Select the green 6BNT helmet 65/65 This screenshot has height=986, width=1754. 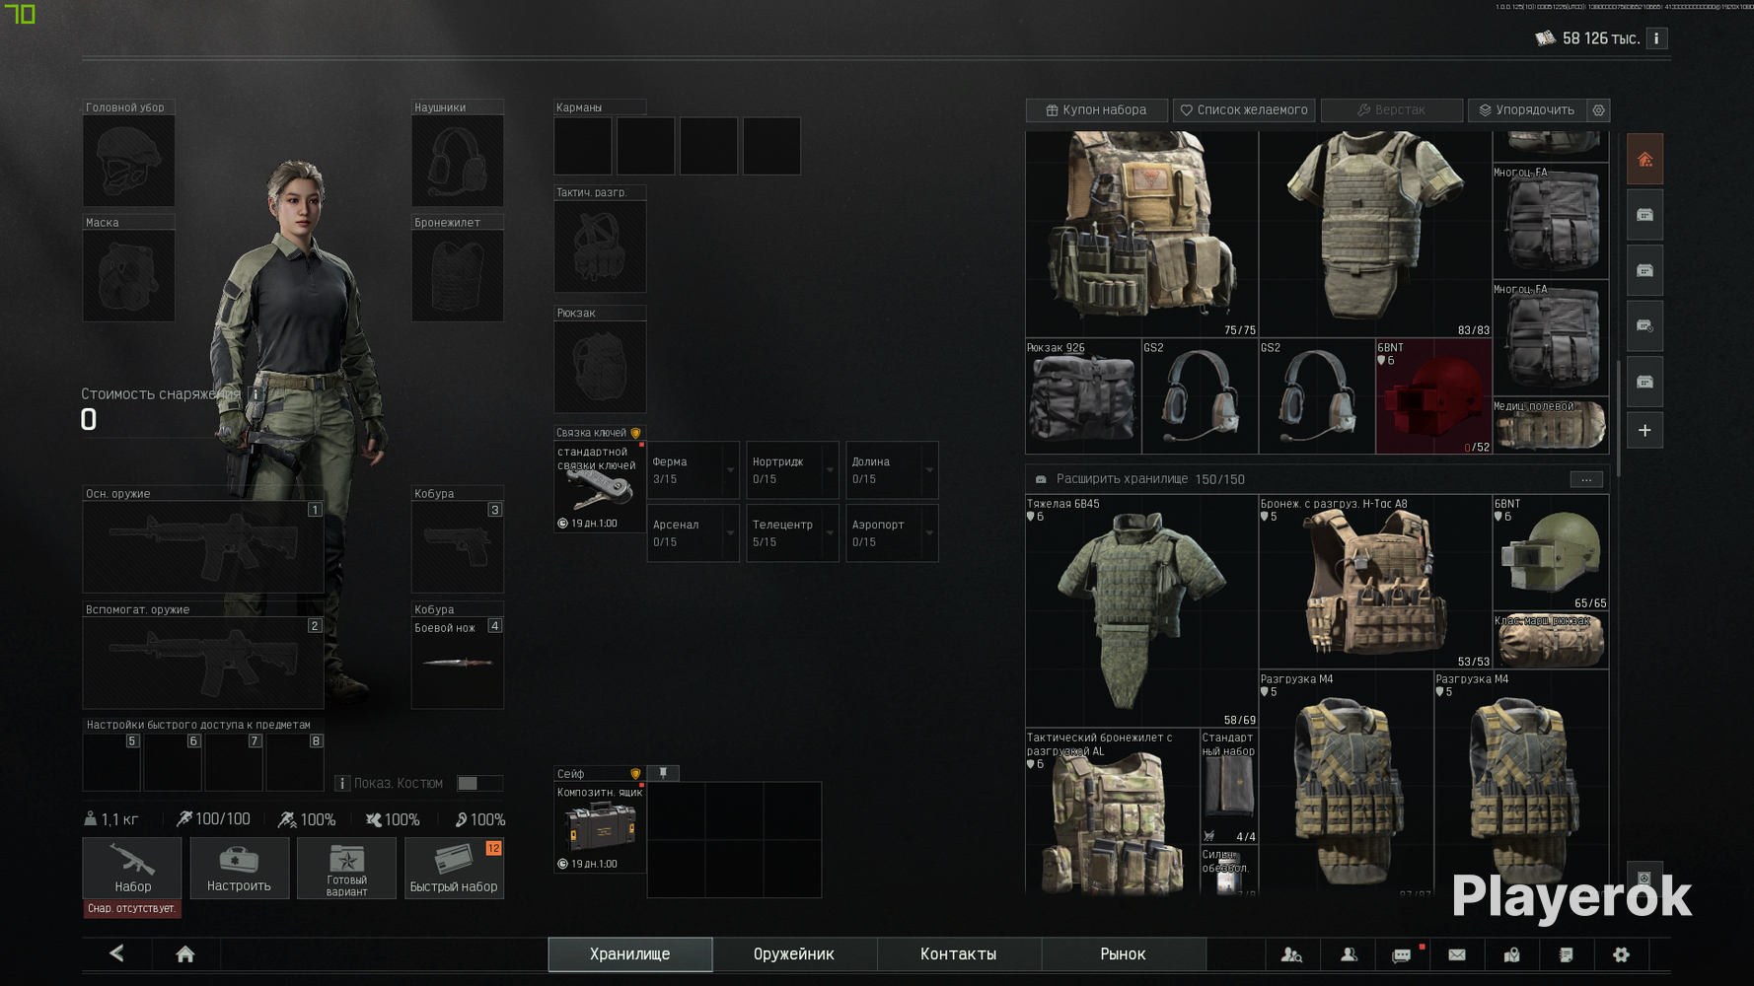pyautogui.click(x=1551, y=553)
